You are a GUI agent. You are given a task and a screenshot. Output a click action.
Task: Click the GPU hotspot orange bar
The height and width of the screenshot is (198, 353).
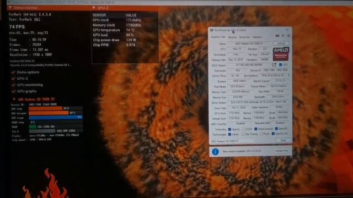pyautogui.click(x=49, y=113)
